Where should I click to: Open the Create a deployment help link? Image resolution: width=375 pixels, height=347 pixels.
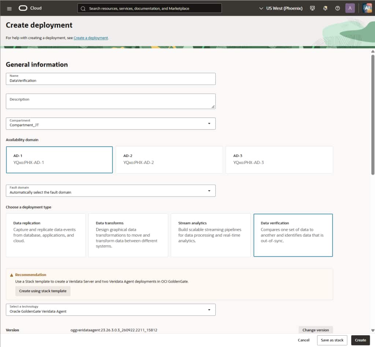coord(91,38)
